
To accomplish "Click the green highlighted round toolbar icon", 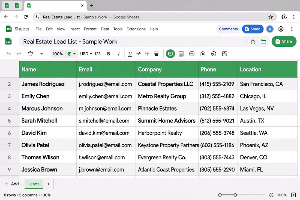I will 170,54.
